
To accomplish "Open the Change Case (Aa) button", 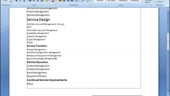I will 42,1.
